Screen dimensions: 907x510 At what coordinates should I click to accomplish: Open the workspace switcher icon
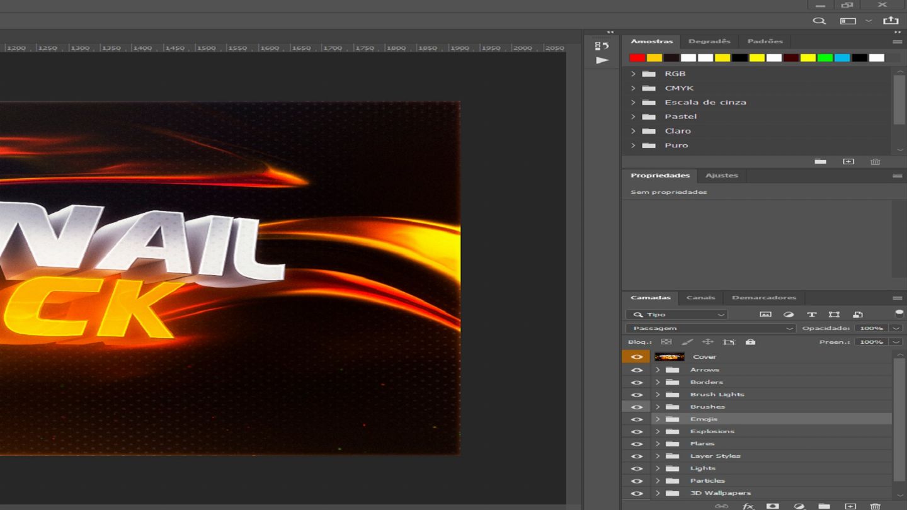coord(848,21)
